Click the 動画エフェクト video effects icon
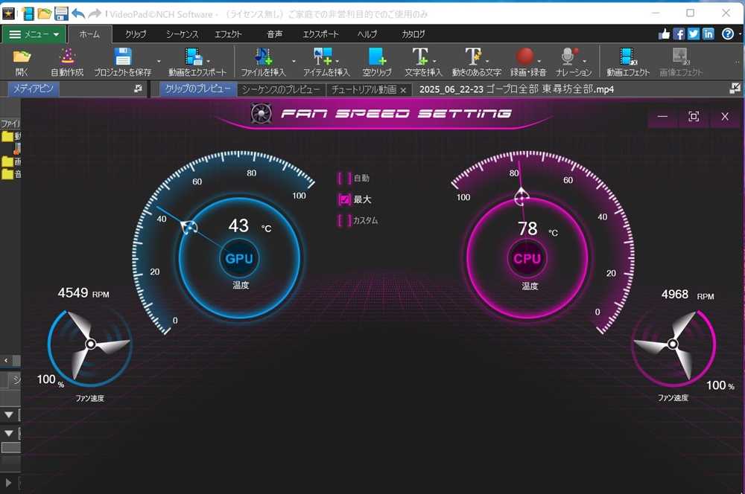Image resolution: width=745 pixels, height=494 pixels. (629, 57)
